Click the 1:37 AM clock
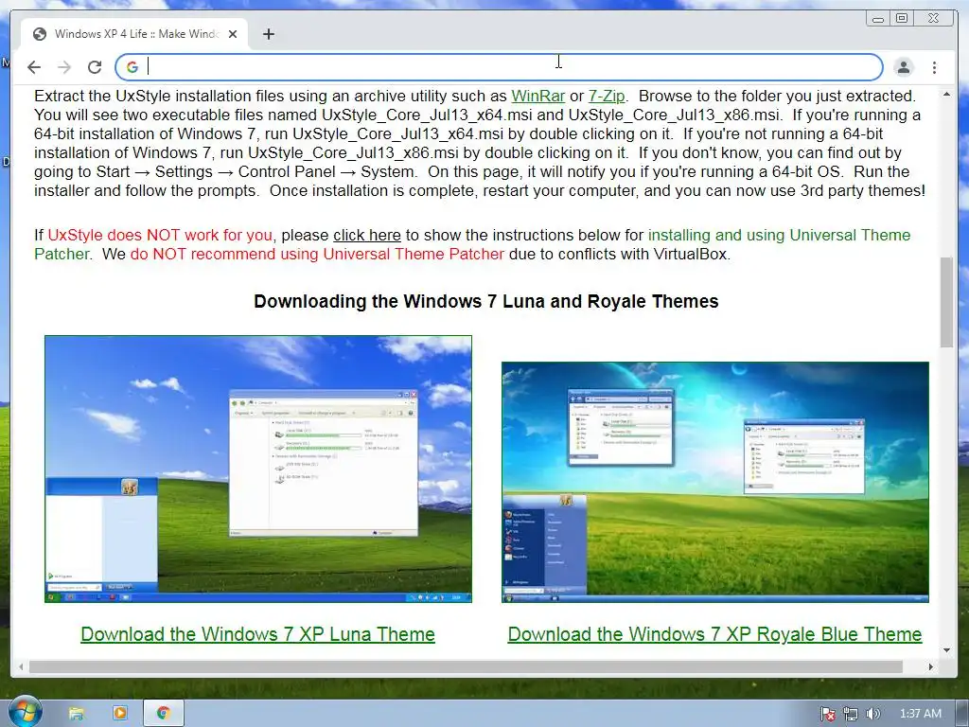 [x=920, y=714]
